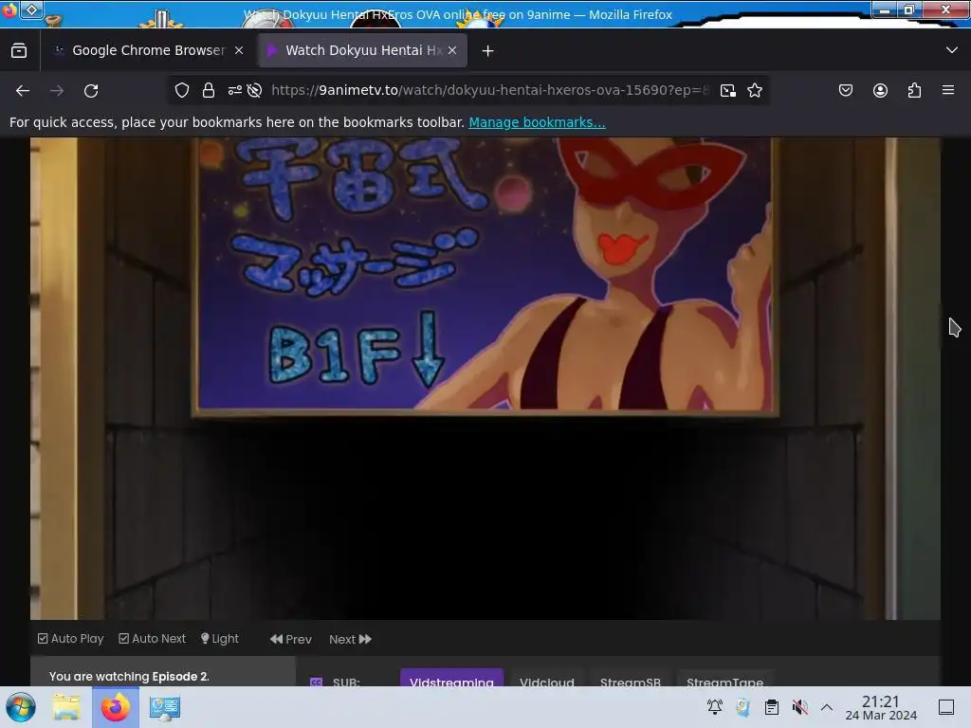Switch to the Vidcloud server
The height and width of the screenshot is (728, 971).
(x=547, y=677)
